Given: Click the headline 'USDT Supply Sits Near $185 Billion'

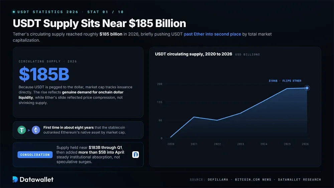Looking at the screenshot, I should tap(100, 23).
